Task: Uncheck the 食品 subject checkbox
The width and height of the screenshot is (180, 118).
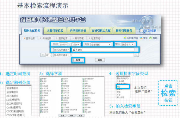Action: (84, 96)
